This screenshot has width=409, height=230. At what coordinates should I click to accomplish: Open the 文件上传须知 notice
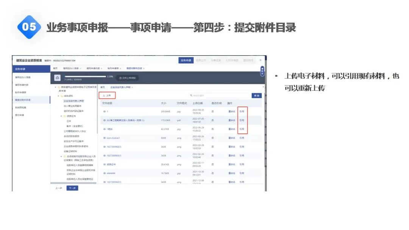pos(127,78)
